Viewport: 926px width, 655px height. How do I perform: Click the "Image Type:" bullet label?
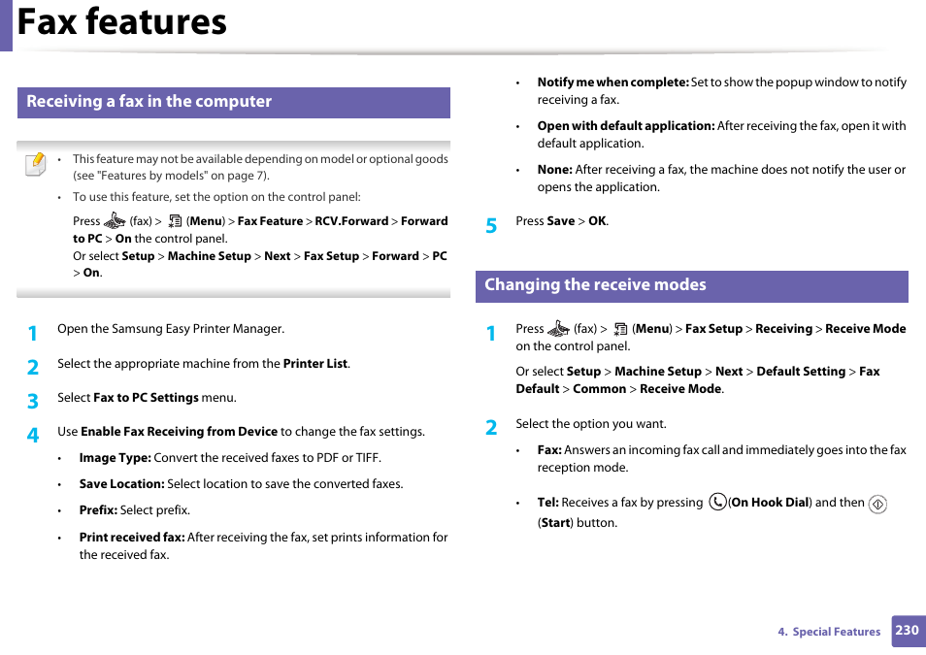point(116,458)
